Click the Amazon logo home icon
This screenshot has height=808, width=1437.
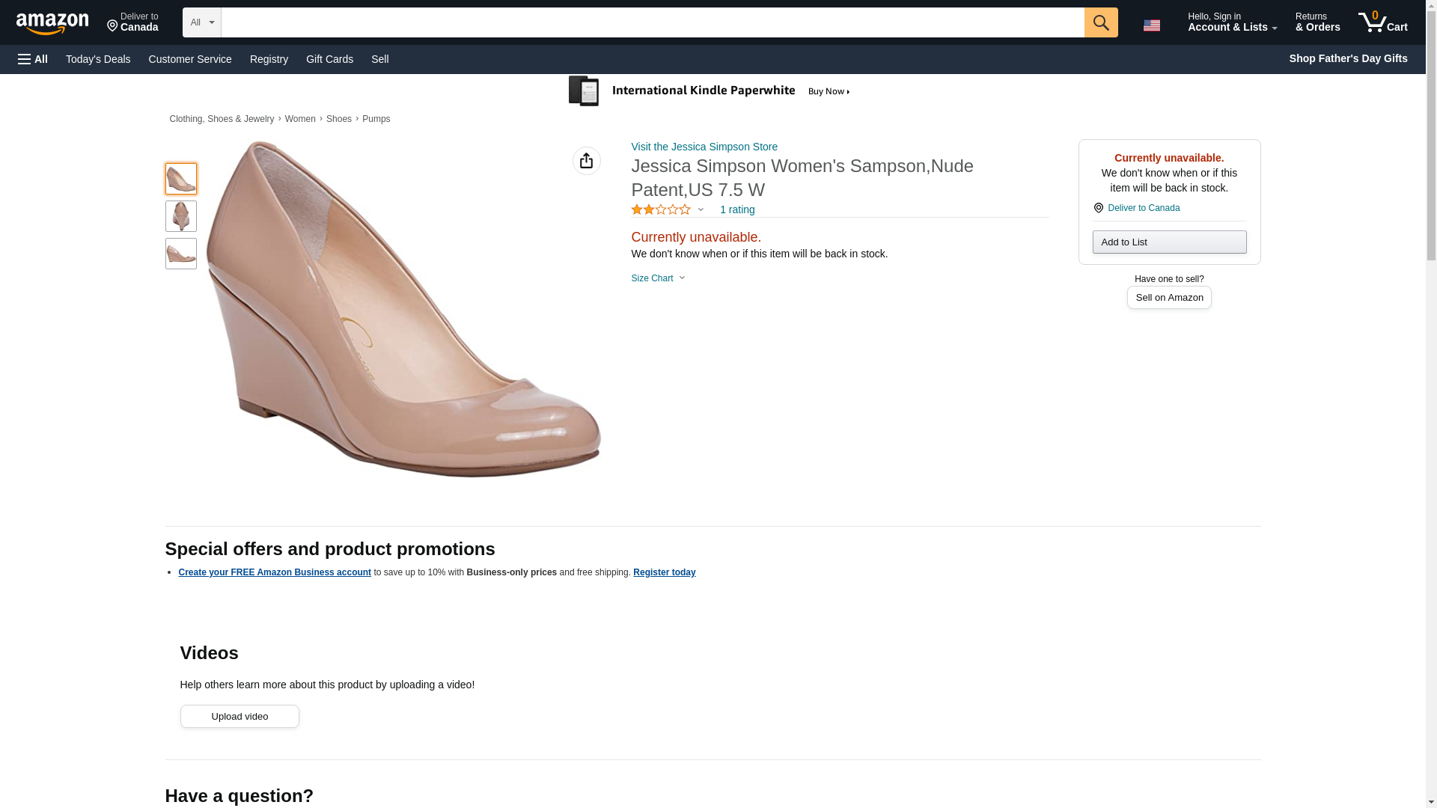coord(52,24)
